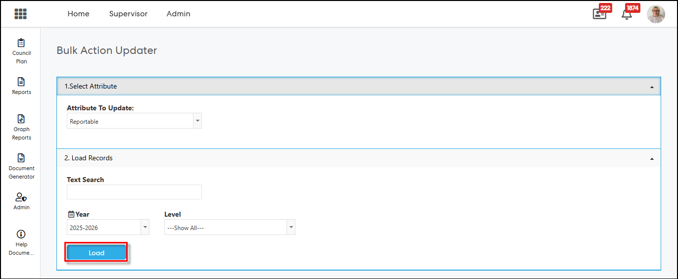Check the bell alerts with 1874 badge
678x279 pixels.
627,14
